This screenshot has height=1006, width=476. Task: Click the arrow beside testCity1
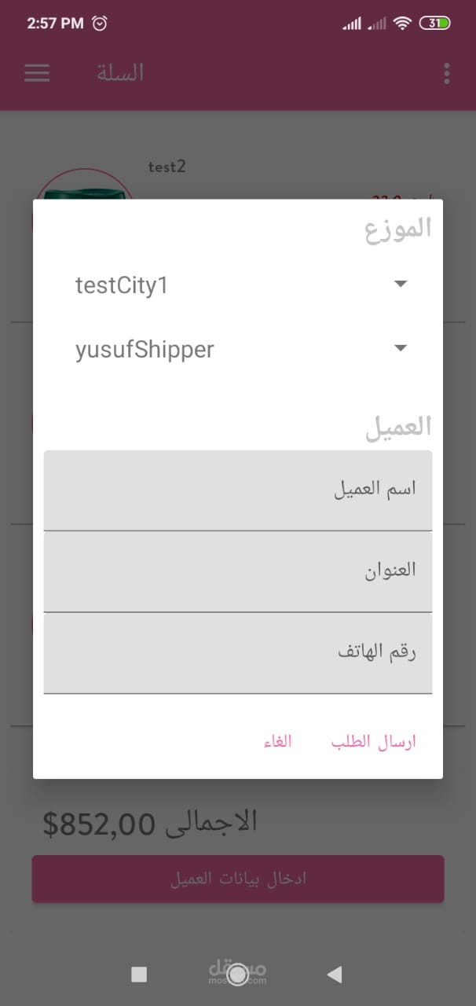point(401,285)
